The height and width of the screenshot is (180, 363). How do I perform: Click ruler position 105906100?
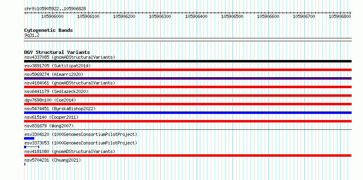coord(88,16)
